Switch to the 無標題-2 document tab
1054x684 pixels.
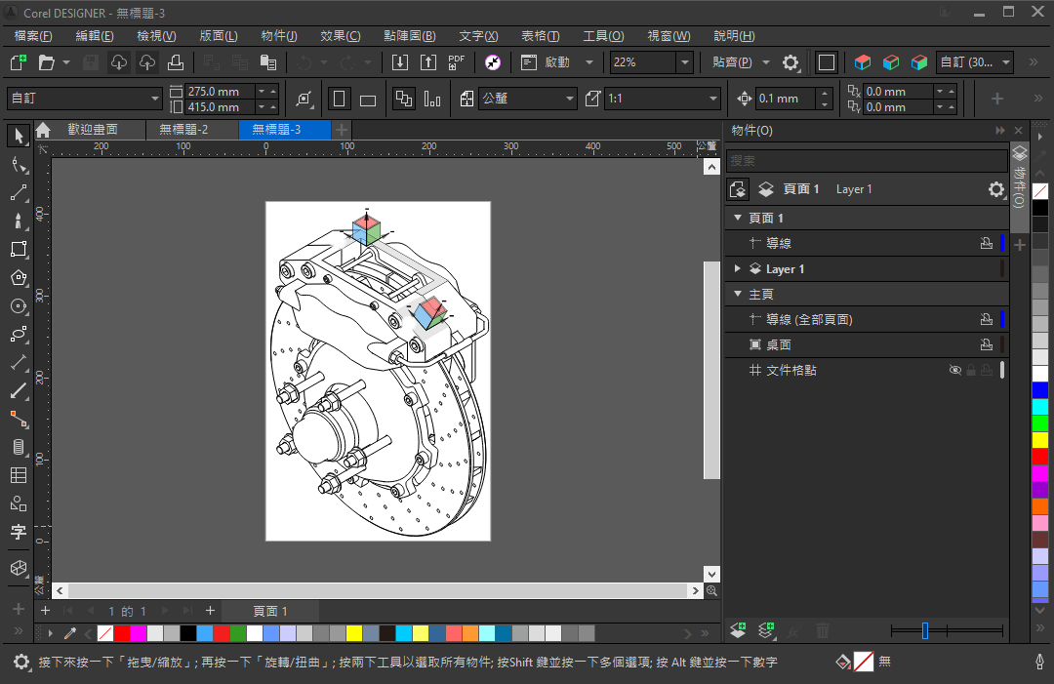pos(183,130)
